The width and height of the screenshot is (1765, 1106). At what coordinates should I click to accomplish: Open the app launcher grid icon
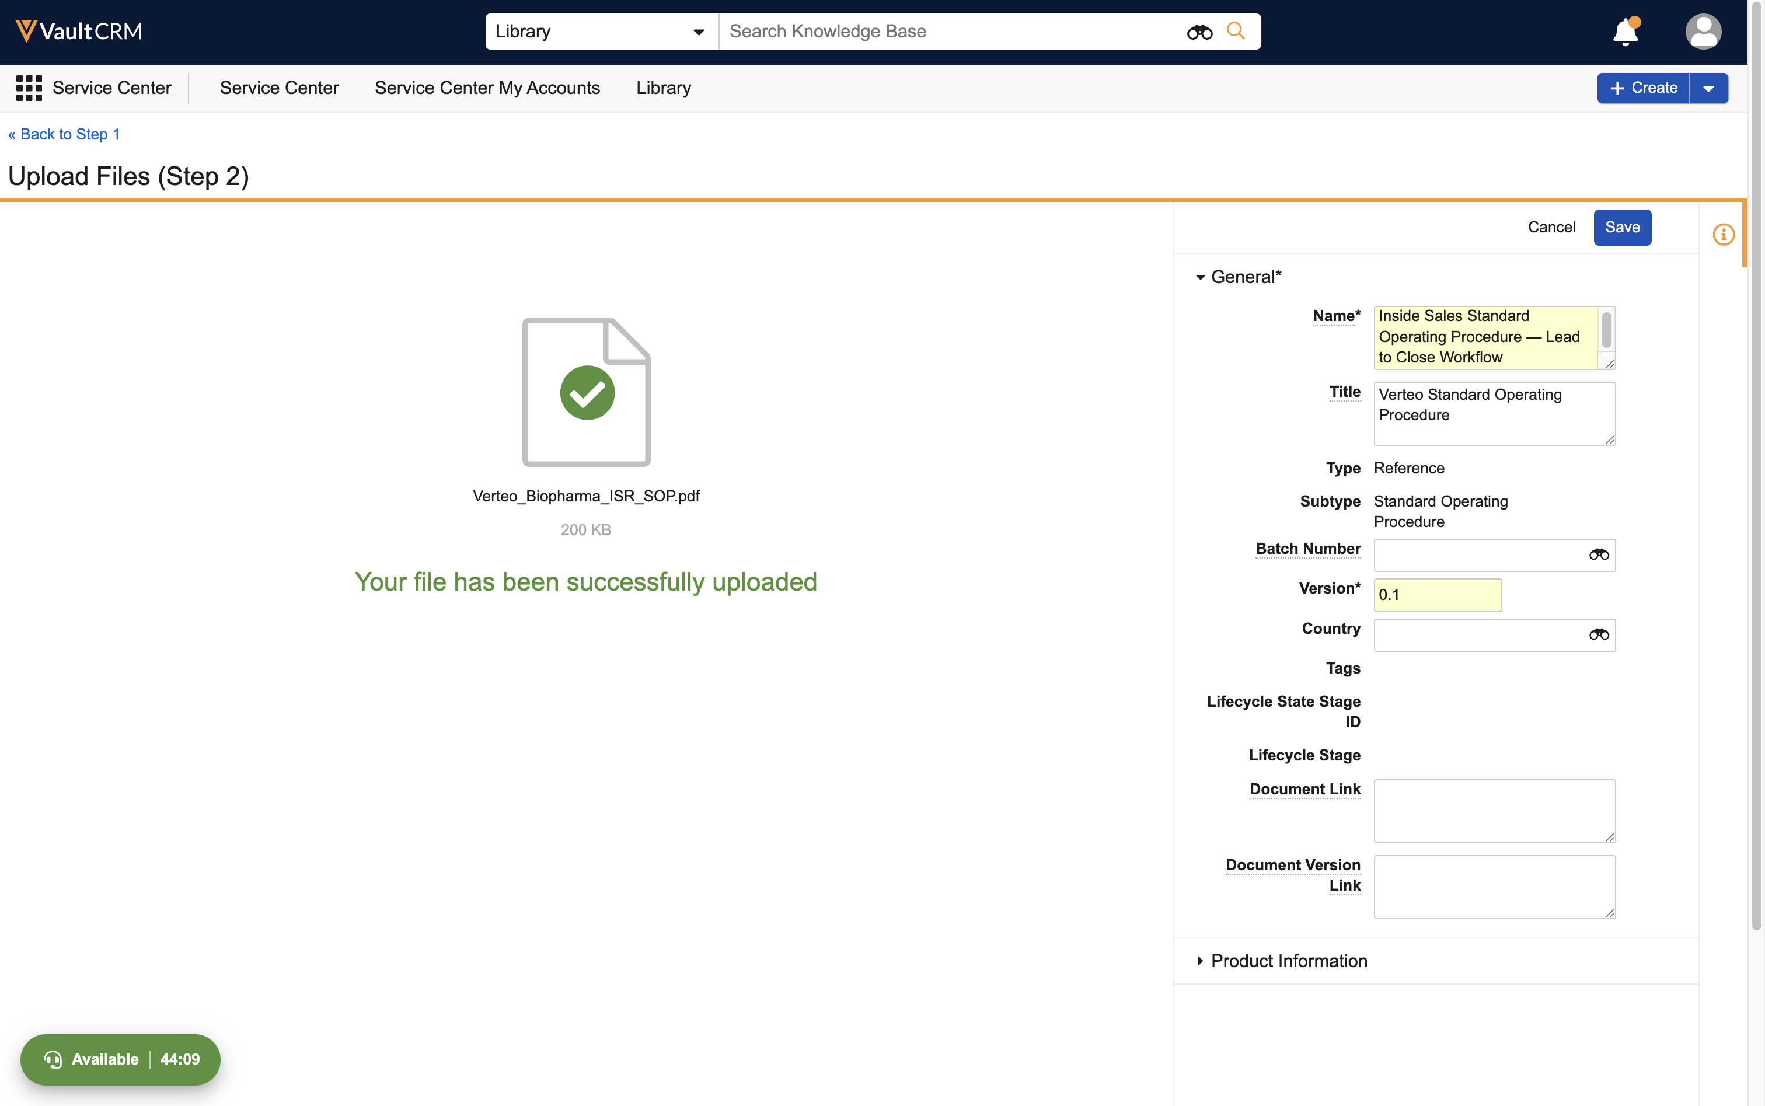[29, 88]
